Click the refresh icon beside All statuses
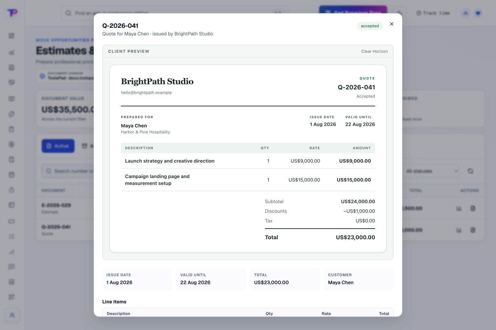Screen dimensions: 496x330 [x=470, y=171]
